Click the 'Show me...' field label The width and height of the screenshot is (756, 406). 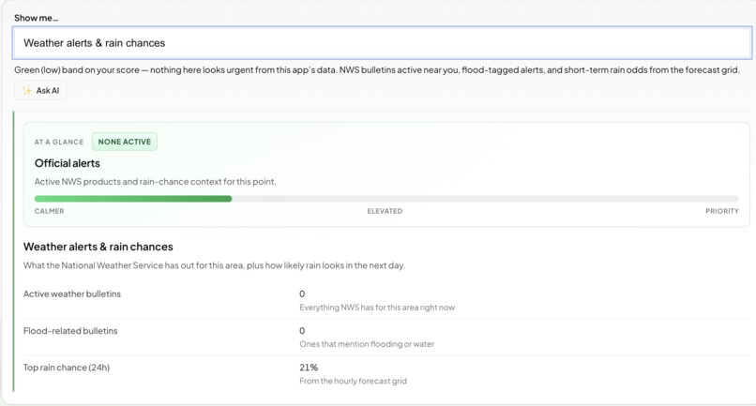[x=37, y=18]
